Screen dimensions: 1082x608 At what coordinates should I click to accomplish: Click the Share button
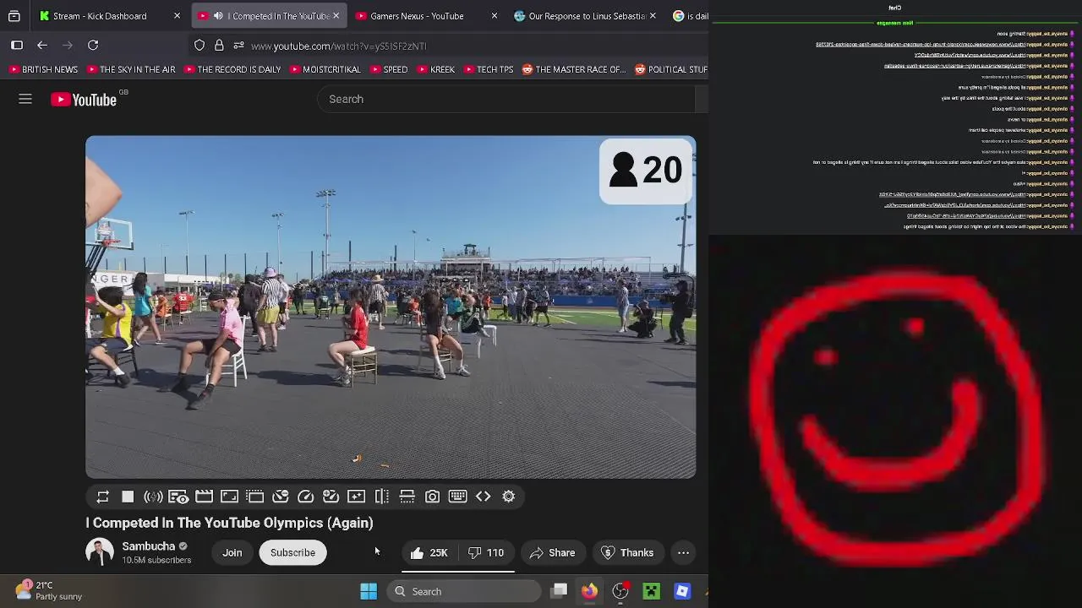click(x=552, y=553)
